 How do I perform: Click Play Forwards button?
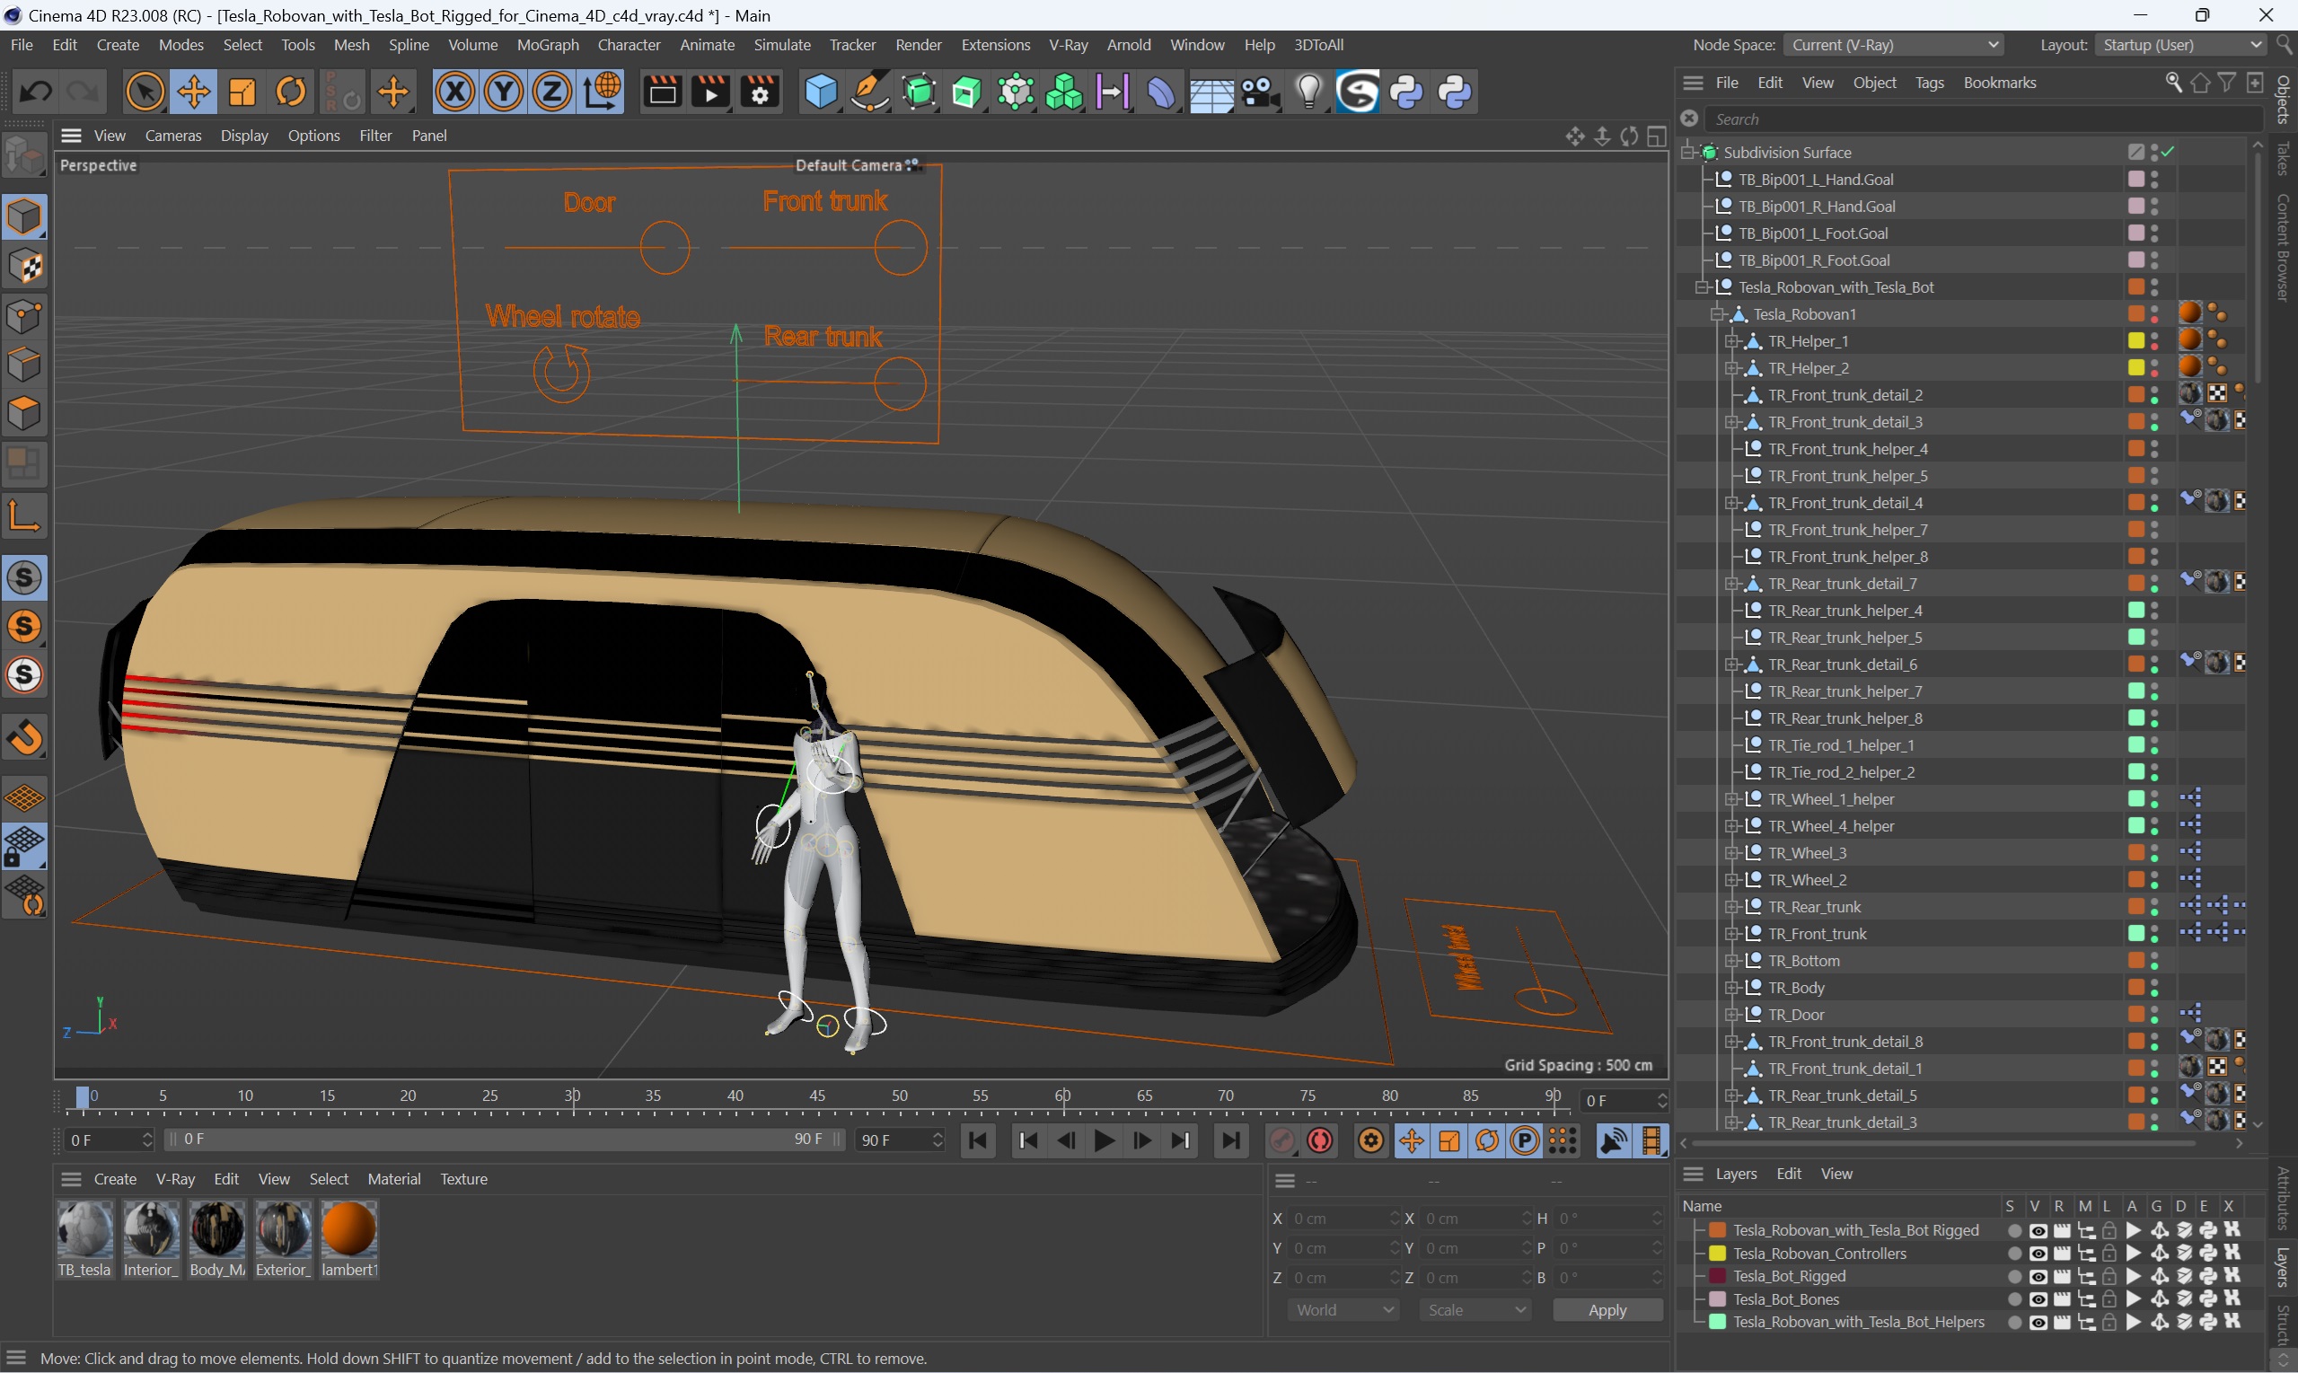point(1105,1140)
